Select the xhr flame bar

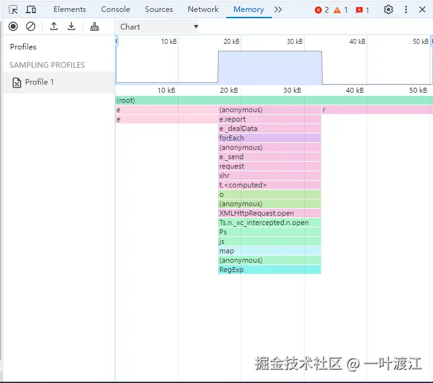coord(269,176)
